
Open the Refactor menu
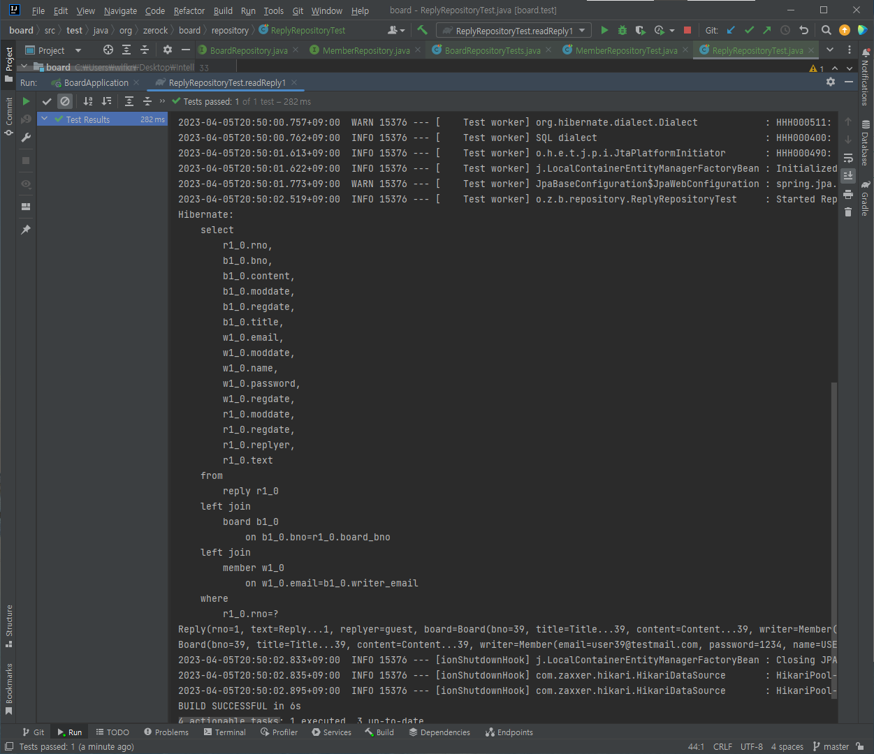(x=189, y=10)
